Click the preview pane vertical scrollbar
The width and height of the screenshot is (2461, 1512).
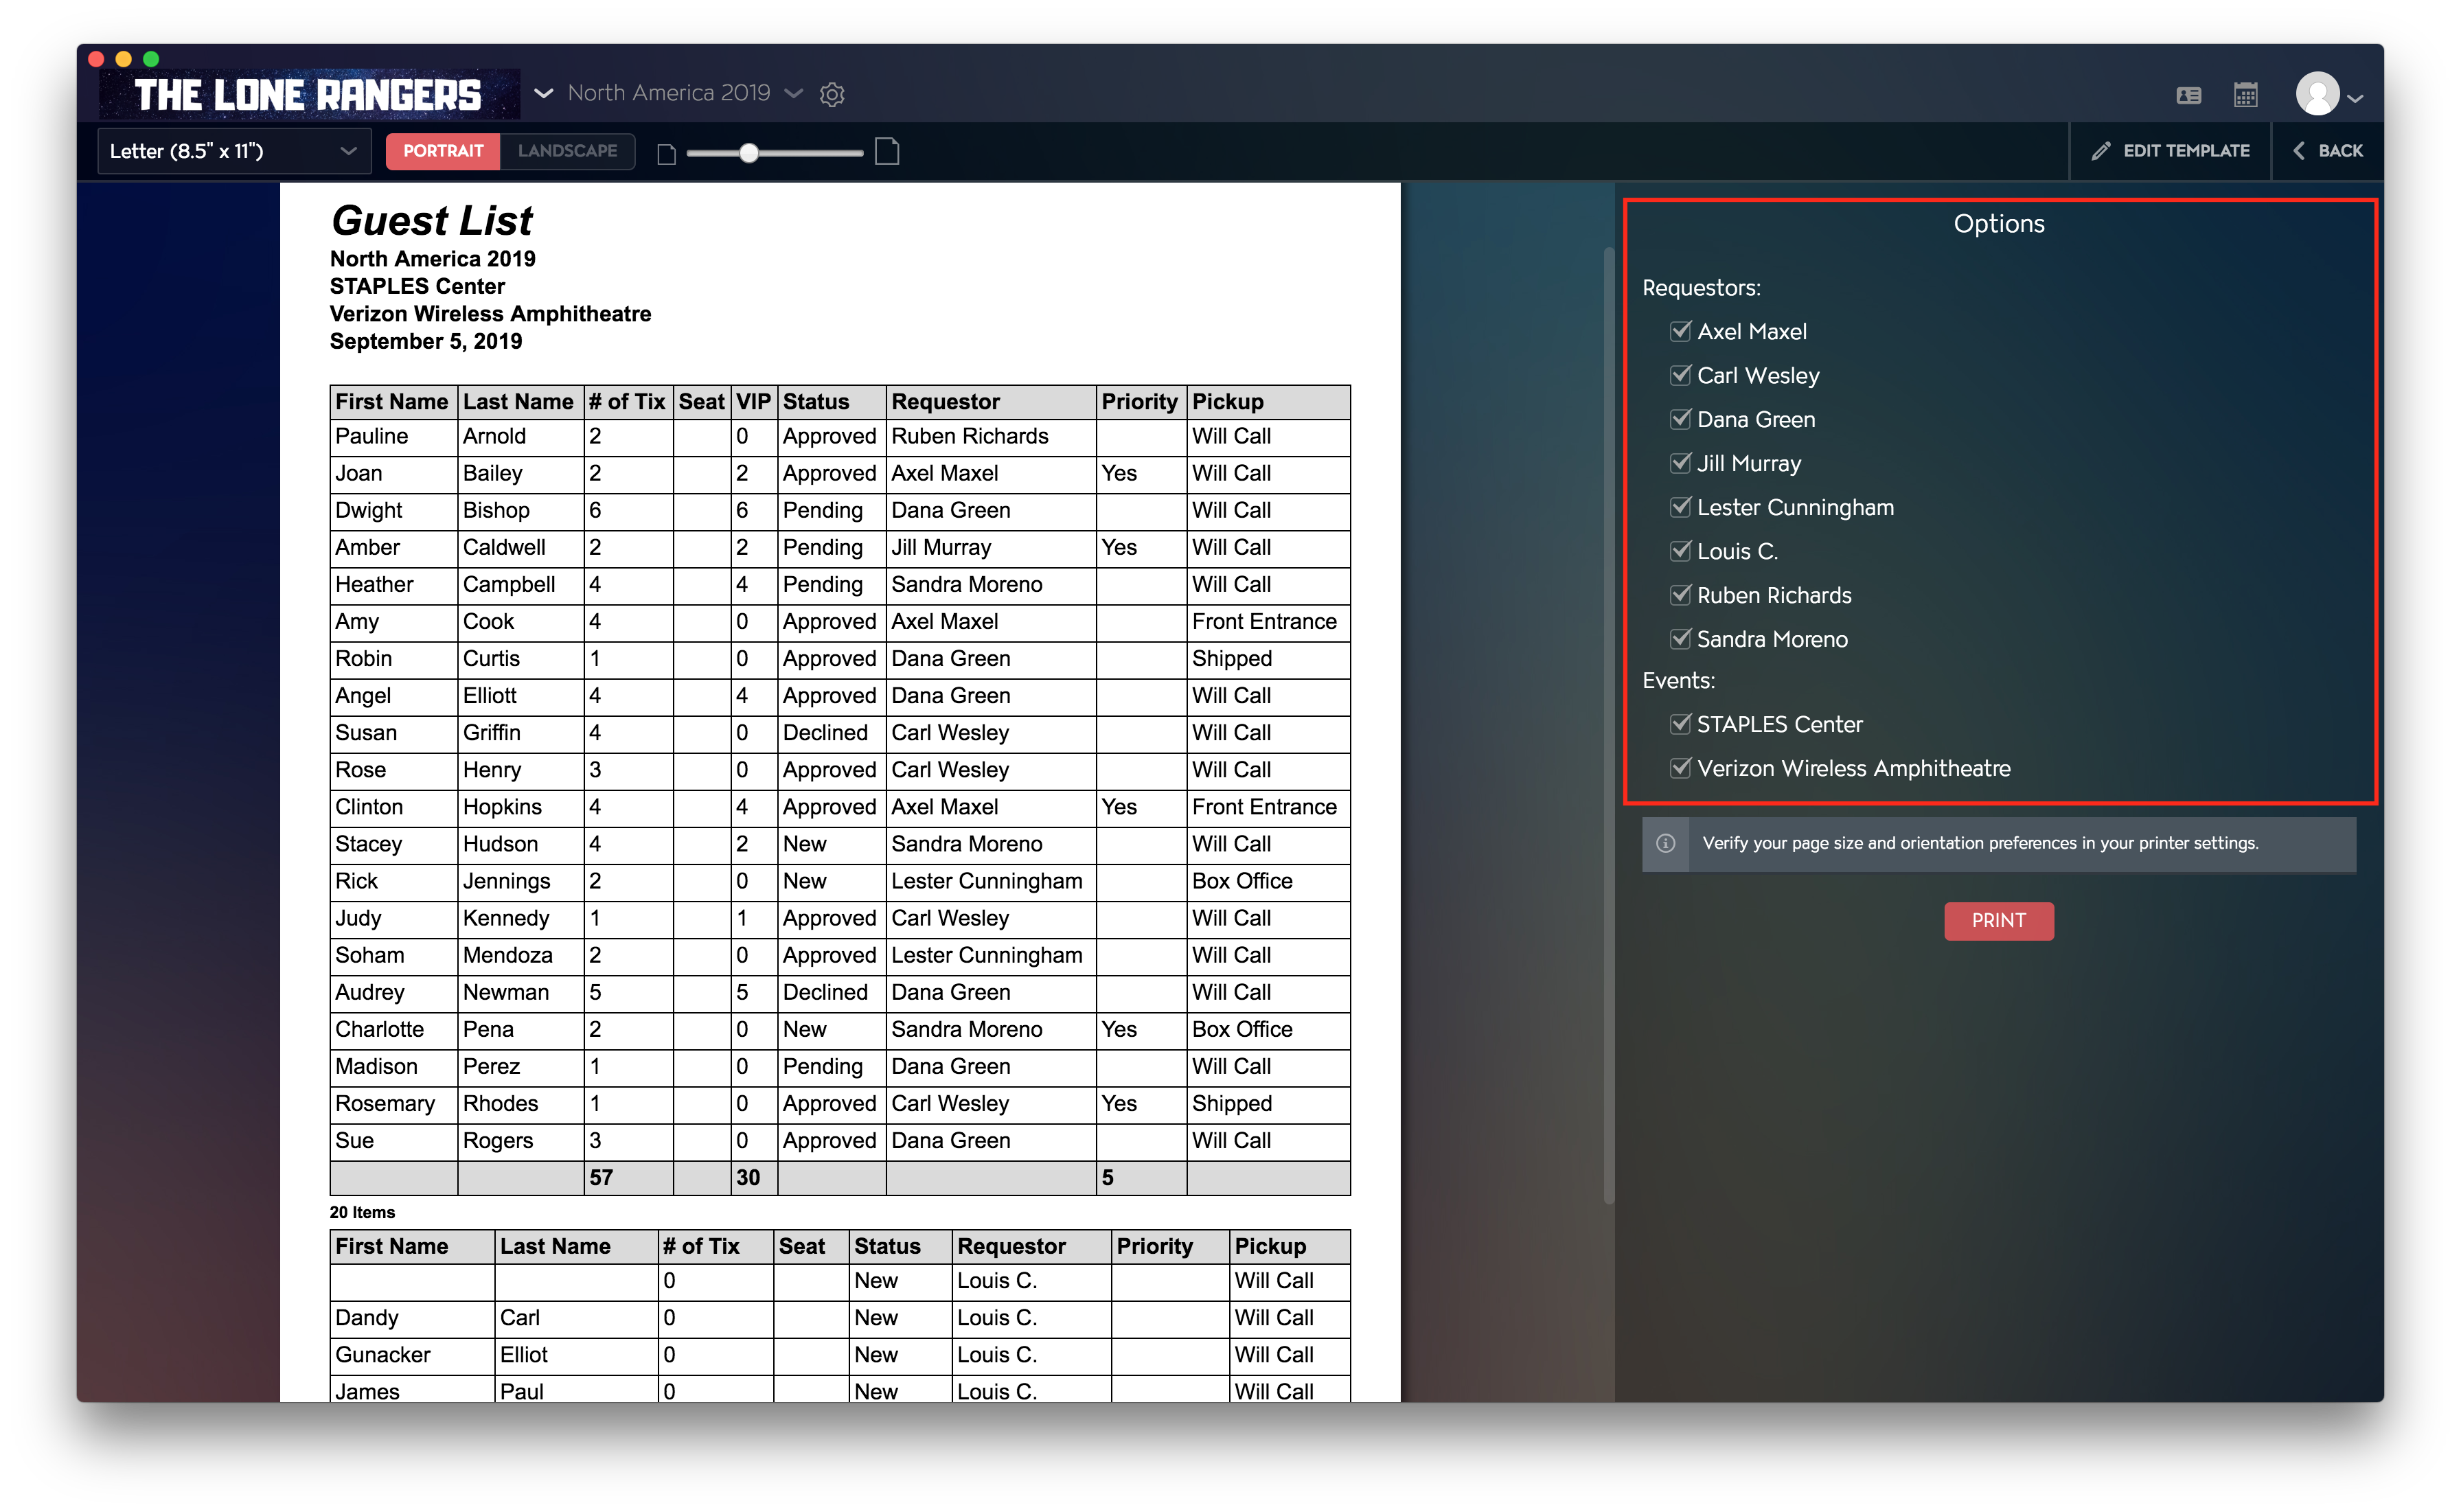(1608, 725)
